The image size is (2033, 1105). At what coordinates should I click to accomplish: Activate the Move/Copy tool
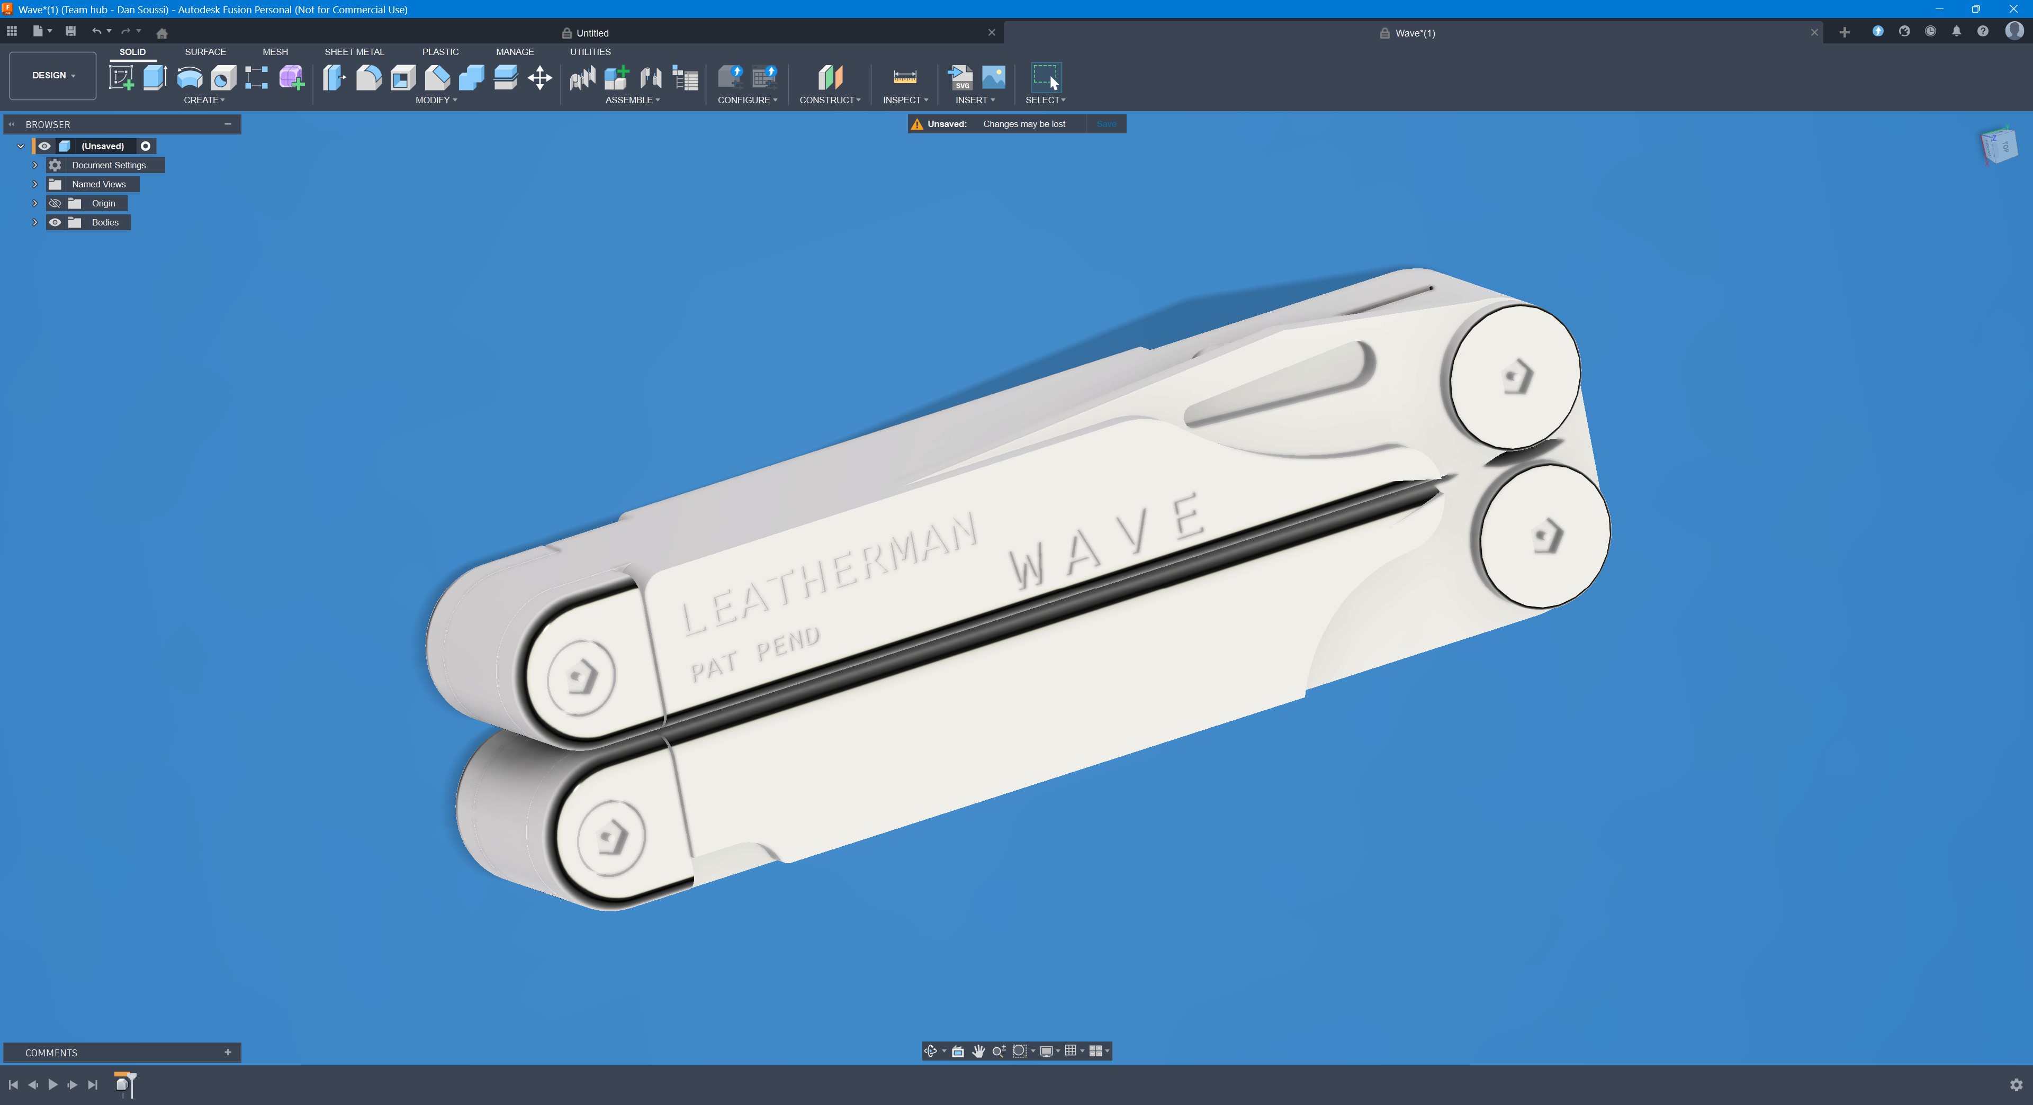coord(540,77)
